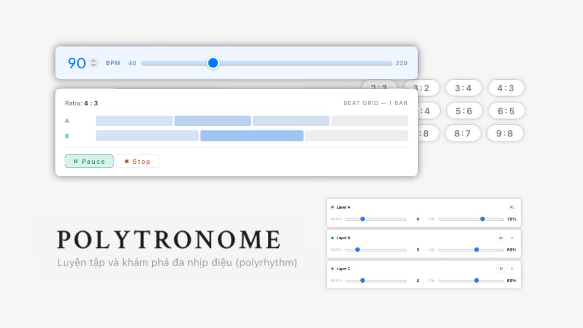This screenshot has width=583, height=328.
Task: Select the 8:7 ratio preset
Action: pyautogui.click(x=462, y=133)
